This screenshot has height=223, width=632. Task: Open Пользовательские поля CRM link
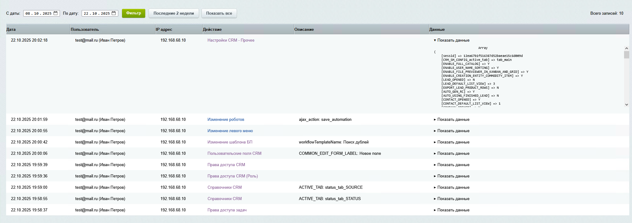[234, 154]
